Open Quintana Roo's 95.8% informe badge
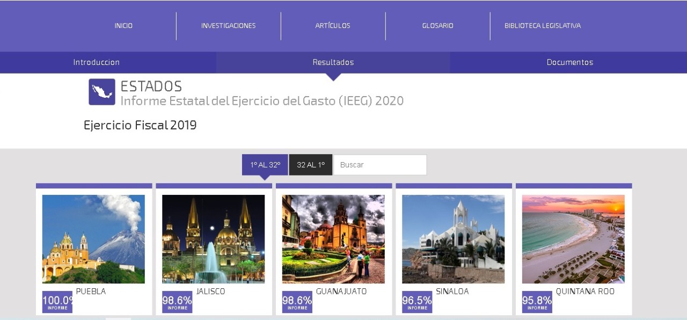The width and height of the screenshot is (687, 320). click(537, 302)
